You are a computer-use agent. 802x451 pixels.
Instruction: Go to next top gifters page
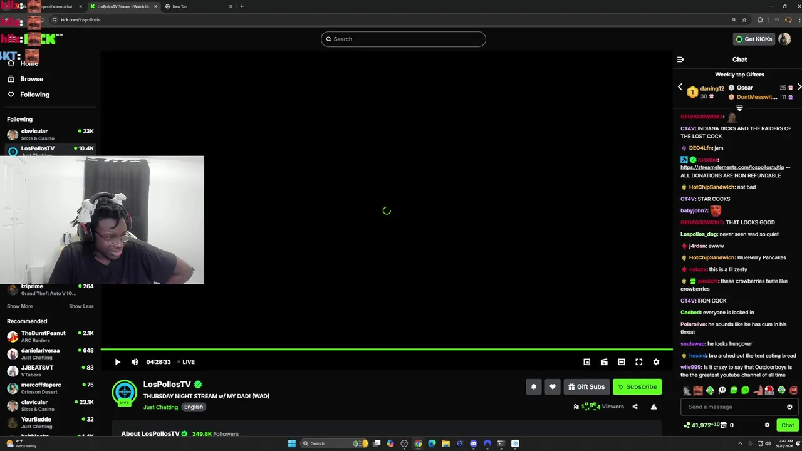point(799,87)
